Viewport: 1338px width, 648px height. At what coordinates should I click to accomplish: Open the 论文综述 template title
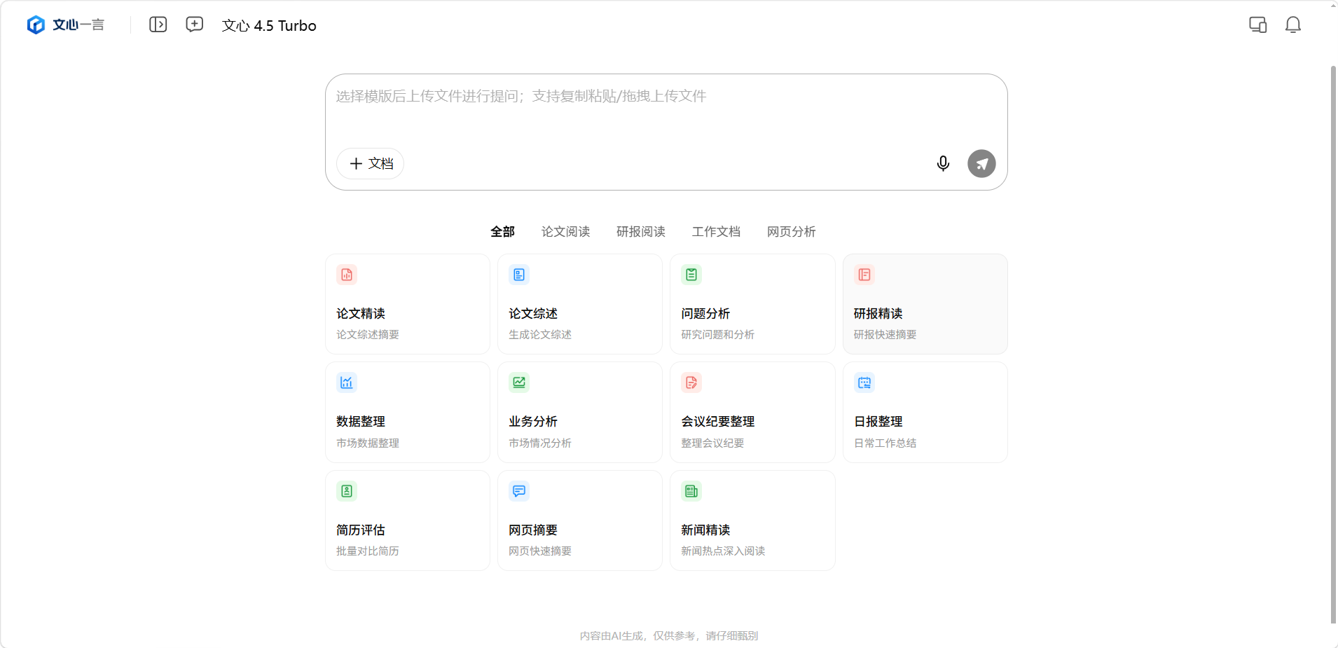click(533, 314)
